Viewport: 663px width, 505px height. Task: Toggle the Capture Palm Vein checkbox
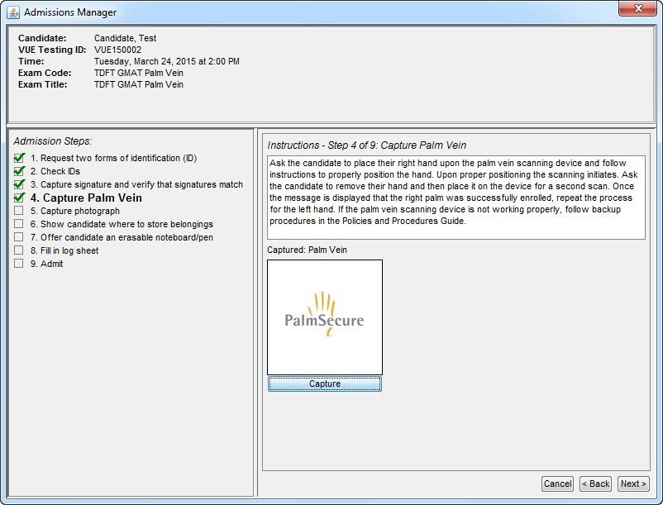click(x=19, y=198)
